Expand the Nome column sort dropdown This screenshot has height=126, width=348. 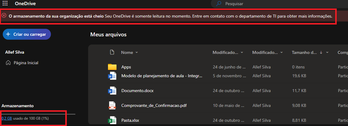click(137, 52)
